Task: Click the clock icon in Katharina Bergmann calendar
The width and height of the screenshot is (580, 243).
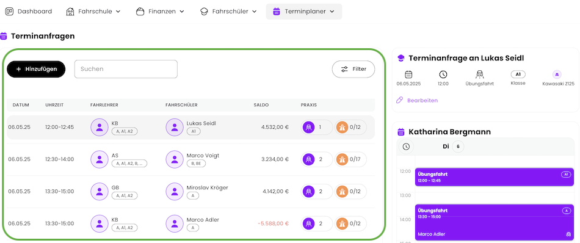Action: [x=406, y=147]
